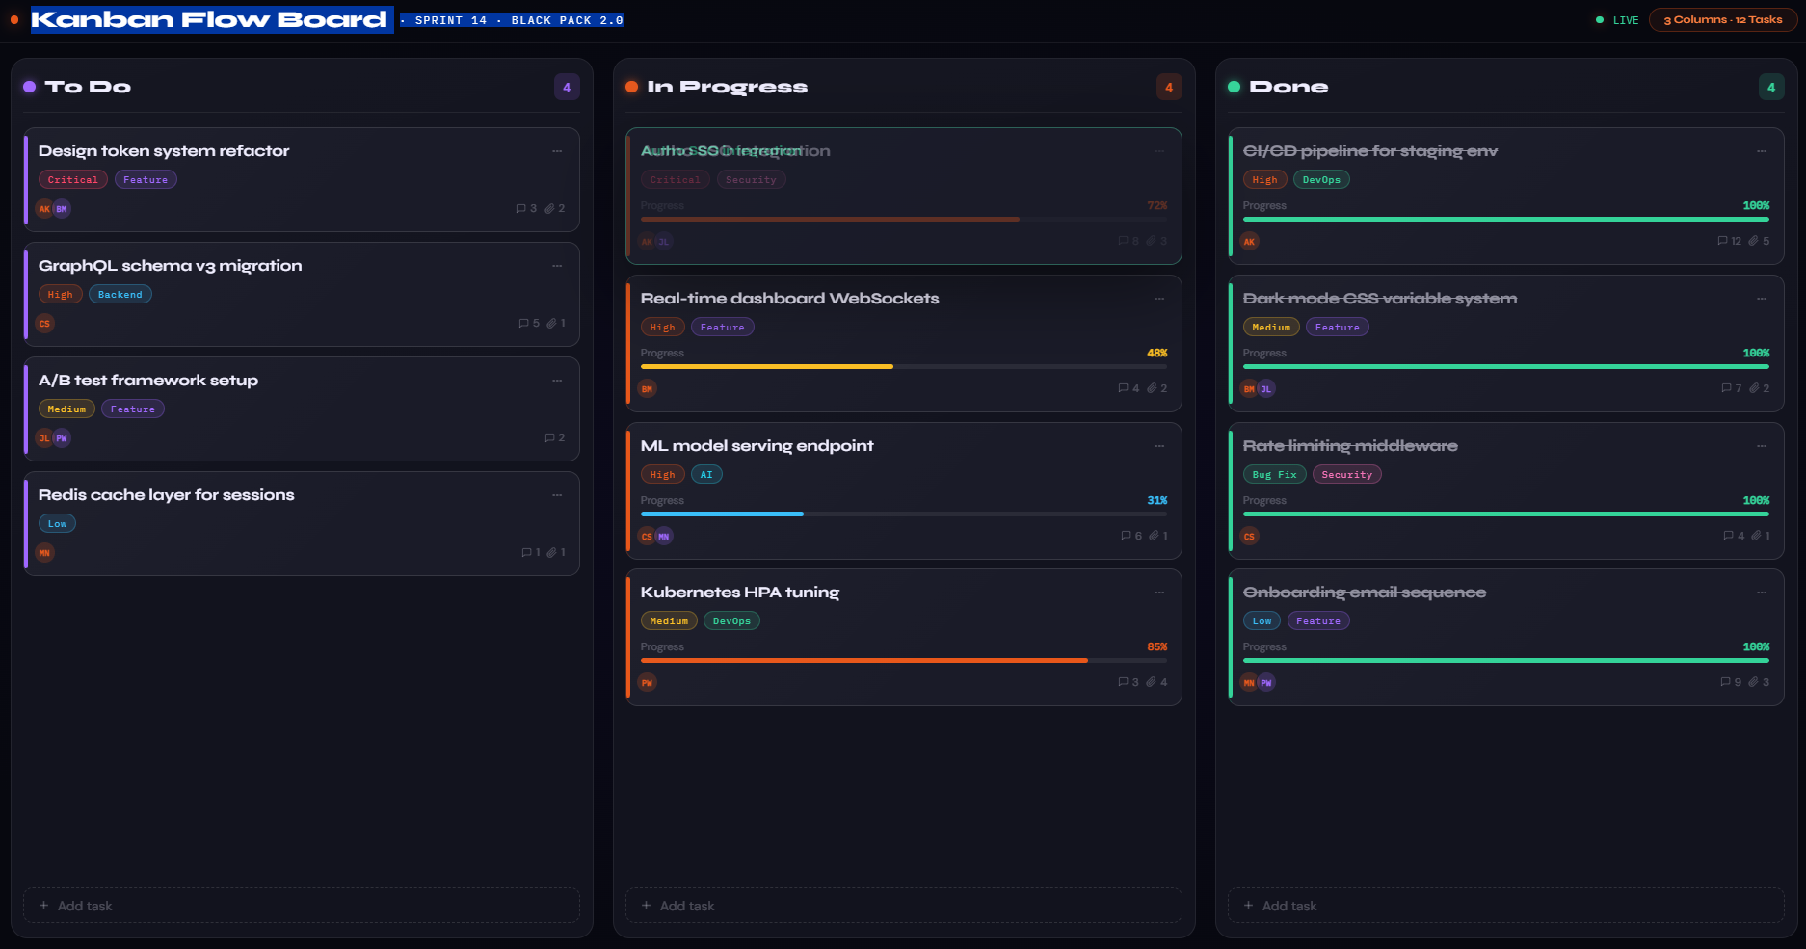The width and height of the screenshot is (1806, 949).
Task: Click the "In Progress" column header
Action: pos(730,86)
